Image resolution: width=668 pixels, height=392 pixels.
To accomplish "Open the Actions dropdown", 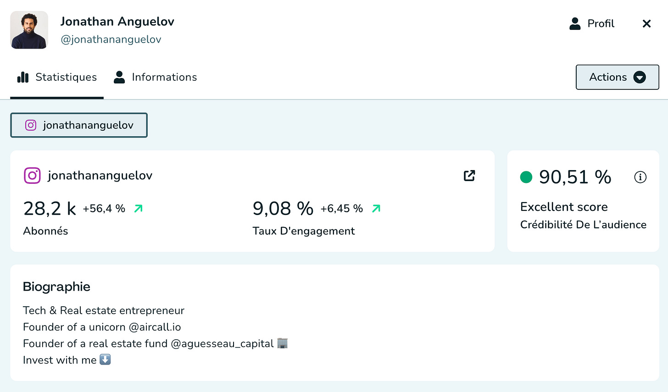I will (617, 77).
